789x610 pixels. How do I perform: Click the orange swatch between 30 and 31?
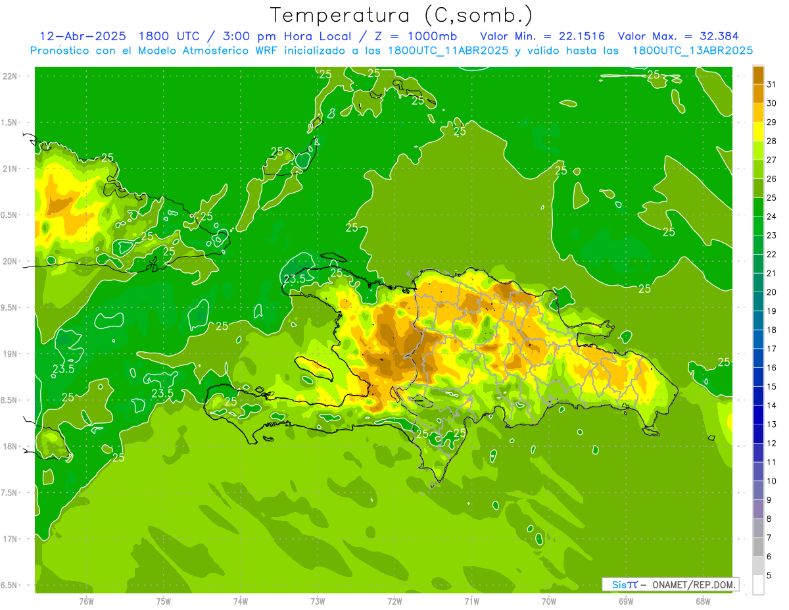pos(758,94)
